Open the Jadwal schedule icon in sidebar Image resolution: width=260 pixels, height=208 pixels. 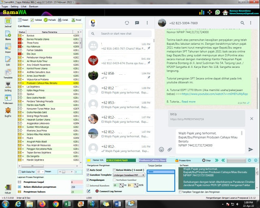8,22
